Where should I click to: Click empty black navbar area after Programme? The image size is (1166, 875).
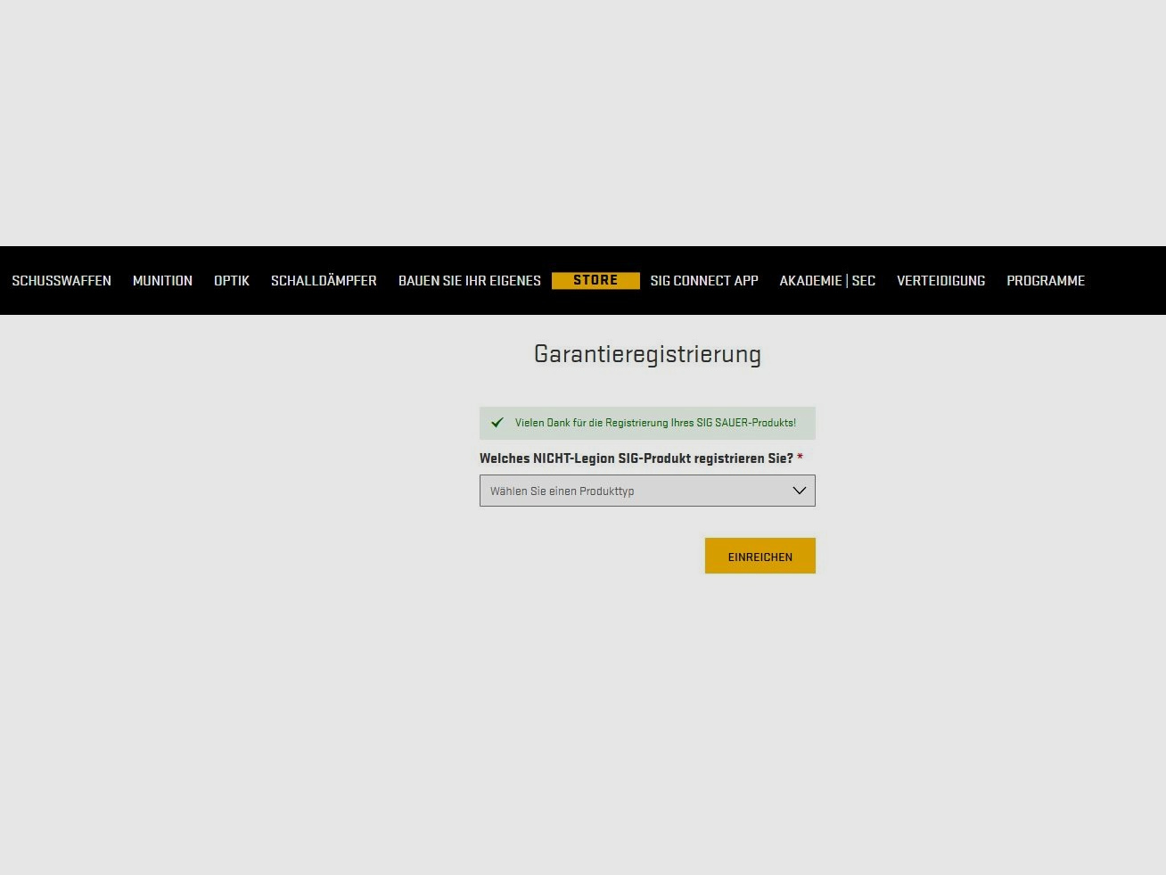tap(1128, 281)
